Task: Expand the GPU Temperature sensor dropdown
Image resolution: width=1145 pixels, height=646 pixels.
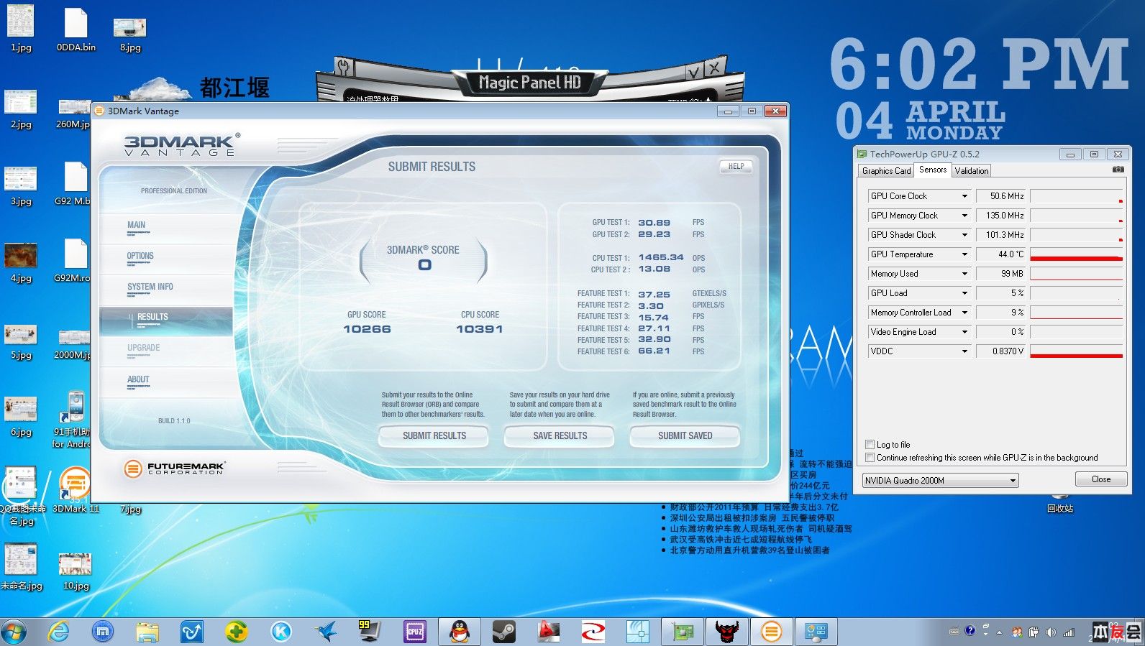Action: coord(964,254)
